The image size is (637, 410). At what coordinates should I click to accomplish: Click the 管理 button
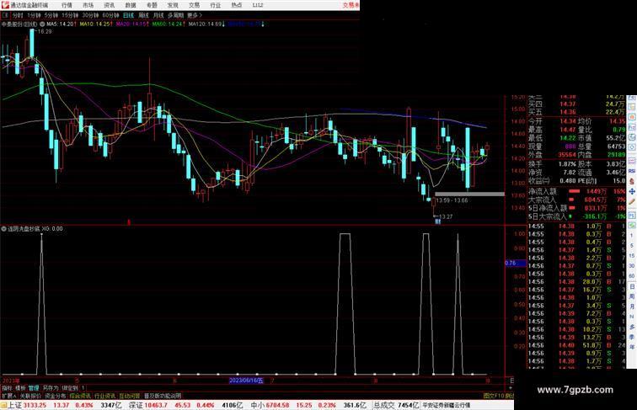point(34,388)
